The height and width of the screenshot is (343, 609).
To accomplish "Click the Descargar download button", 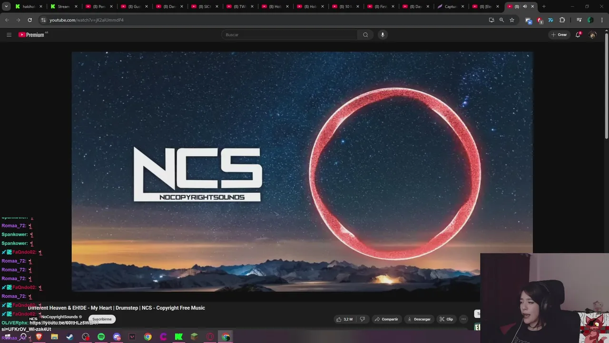I will (419, 319).
